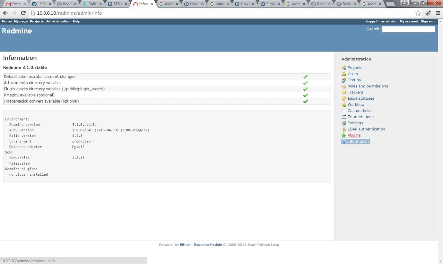Open Help in the top menu
443x264 pixels.
click(x=76, y=21)
